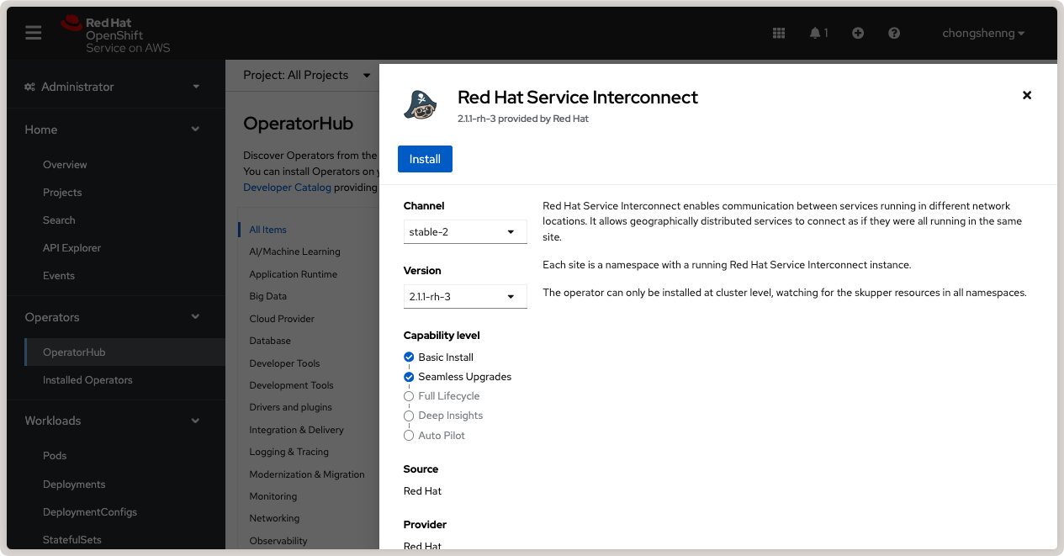
Task: Close the operator details panel
Action: [1027, 95]
